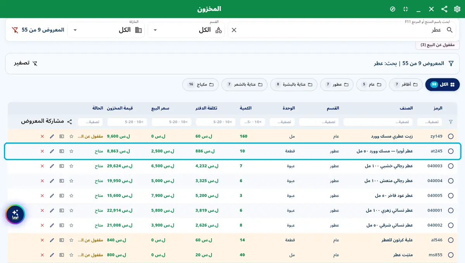Click the الوحدة column filter field
The width and height of the screenshot is (465, 263).
282,122
